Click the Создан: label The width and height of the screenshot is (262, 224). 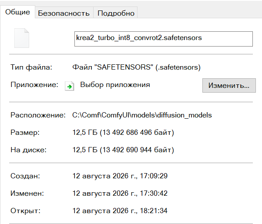[25, 176]
